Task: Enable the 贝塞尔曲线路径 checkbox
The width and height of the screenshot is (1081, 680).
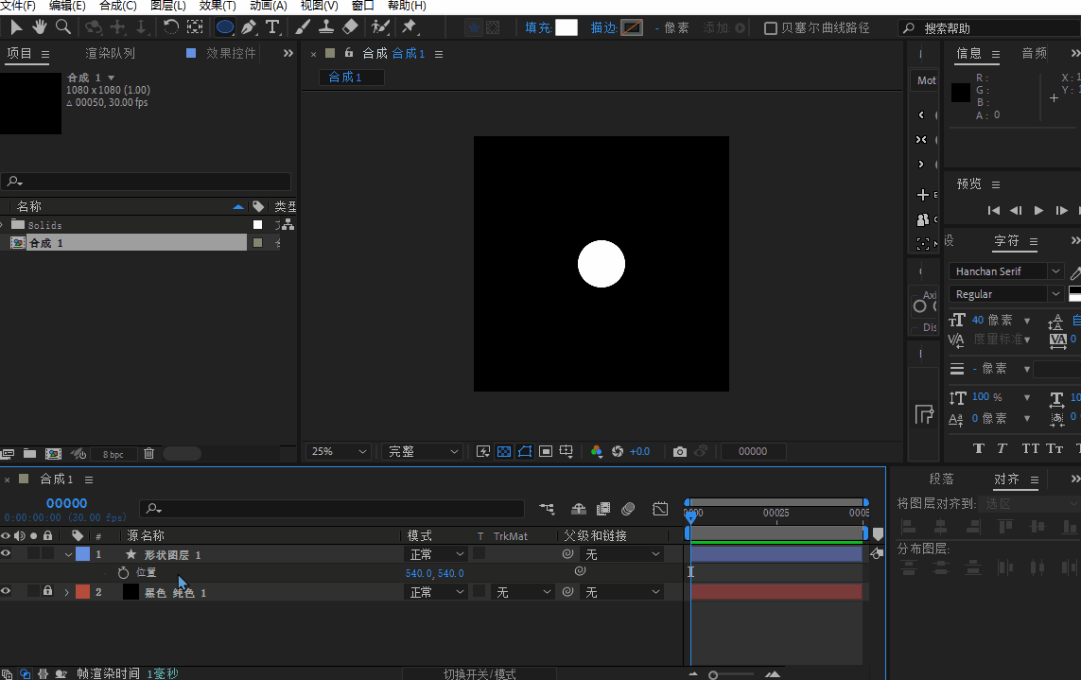Action: [770, 28]
